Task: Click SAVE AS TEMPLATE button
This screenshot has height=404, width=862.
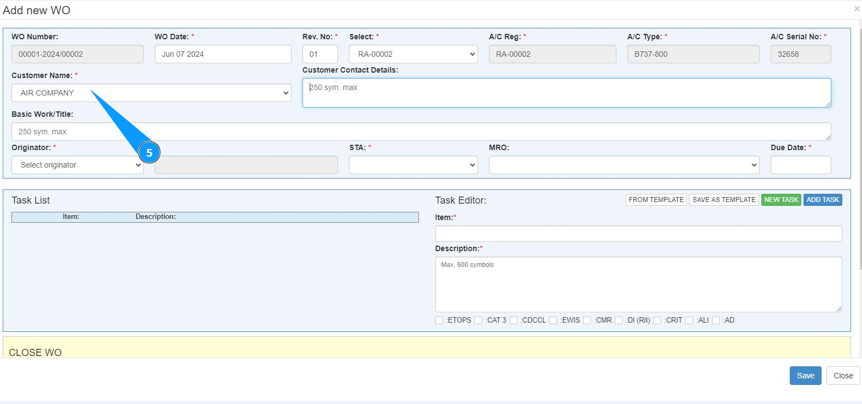Action: point(724,200)
